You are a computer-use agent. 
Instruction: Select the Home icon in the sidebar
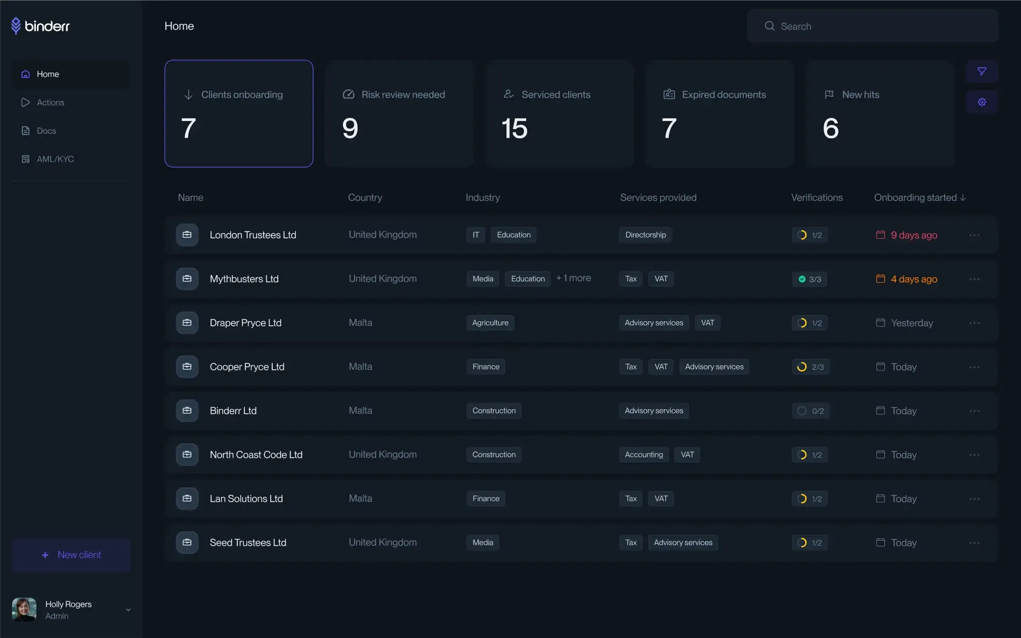[25, 74]
